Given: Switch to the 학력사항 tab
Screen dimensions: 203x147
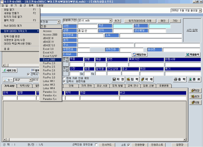Looking at the screenshot, I should [x=25, y=86].
